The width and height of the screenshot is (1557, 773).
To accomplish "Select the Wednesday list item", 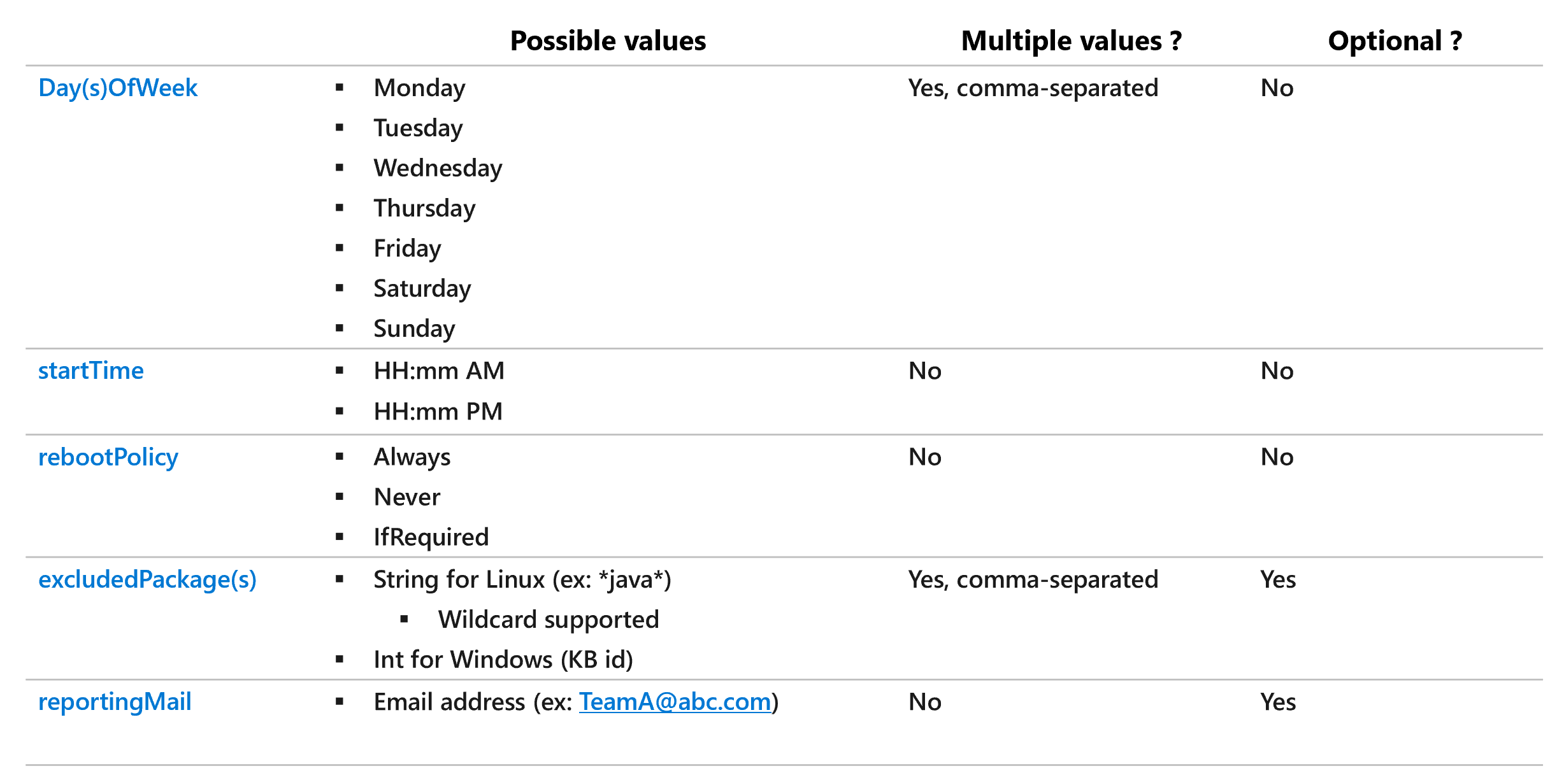I will tap(438, 168).
